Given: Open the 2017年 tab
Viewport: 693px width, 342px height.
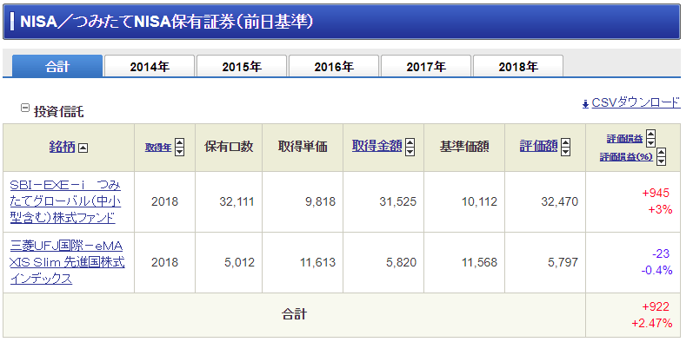Looking at the screenshot, I should click(426, 66).
